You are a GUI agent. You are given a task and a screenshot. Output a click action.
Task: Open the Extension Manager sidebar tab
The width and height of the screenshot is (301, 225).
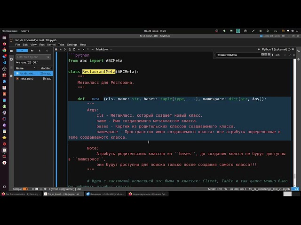[x=11, y=76]
